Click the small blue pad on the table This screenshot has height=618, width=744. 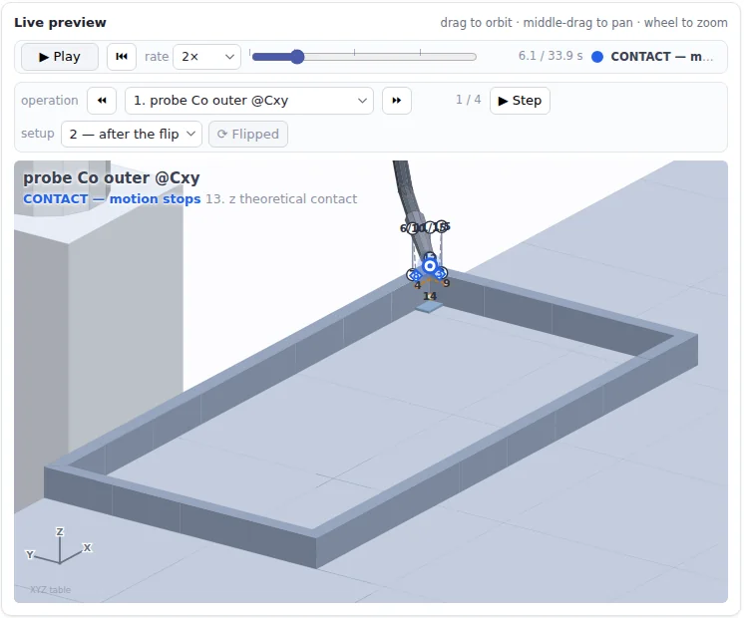[x=429, y=307]
